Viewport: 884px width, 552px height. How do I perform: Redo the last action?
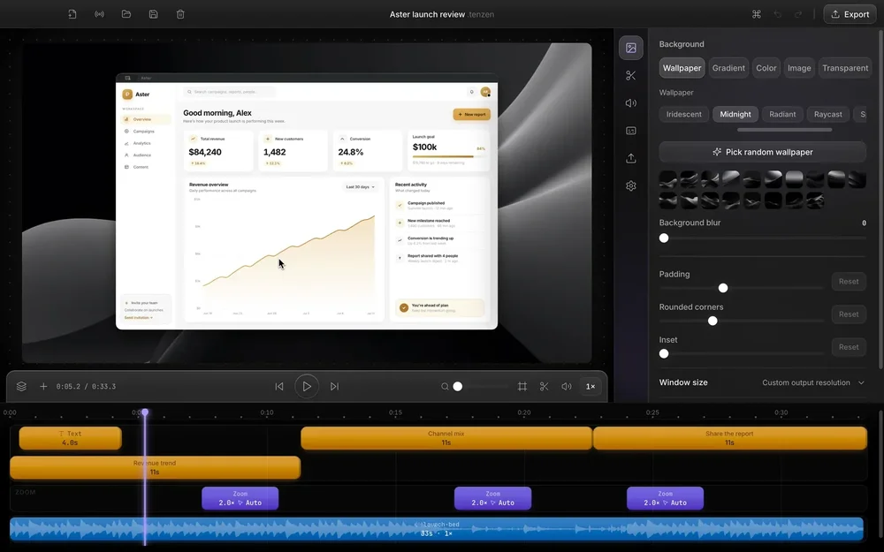798,14
